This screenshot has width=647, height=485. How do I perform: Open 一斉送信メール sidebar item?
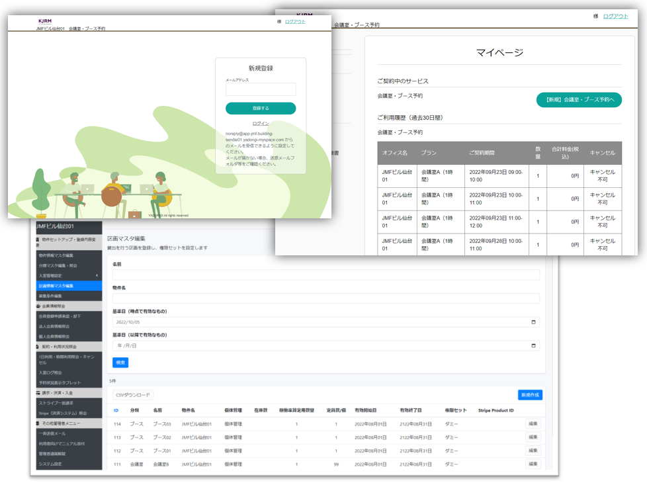tap(69, 433)
